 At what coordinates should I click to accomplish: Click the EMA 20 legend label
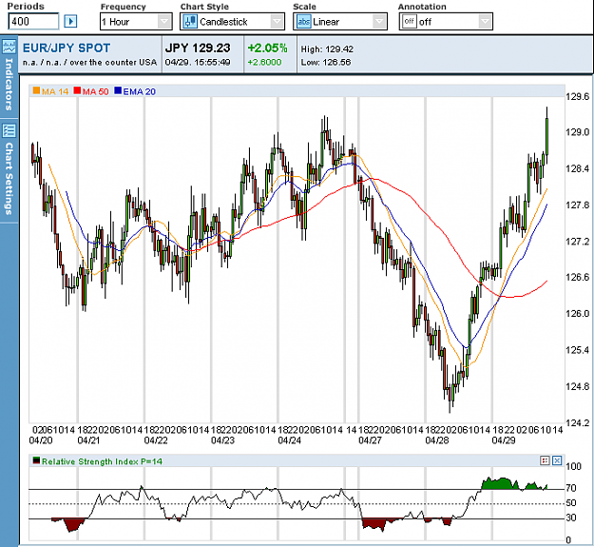coord(139,91)
